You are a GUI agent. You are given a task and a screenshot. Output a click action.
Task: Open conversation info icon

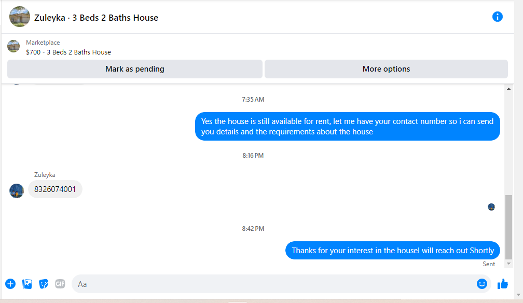click(x=497, y=17)
